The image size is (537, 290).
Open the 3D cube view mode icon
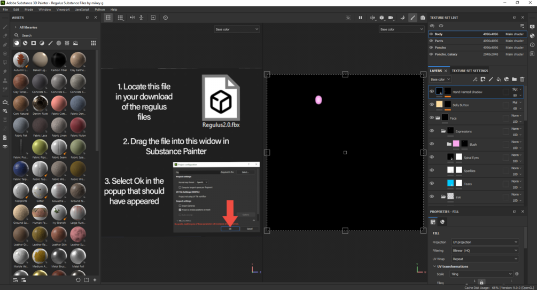click(382, 18)
